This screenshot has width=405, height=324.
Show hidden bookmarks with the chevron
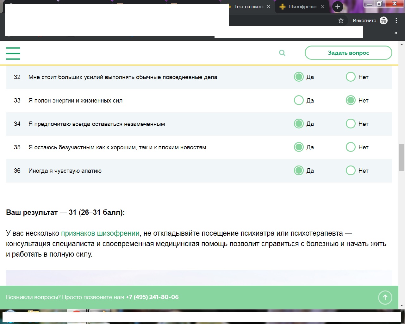click(396, 33)
